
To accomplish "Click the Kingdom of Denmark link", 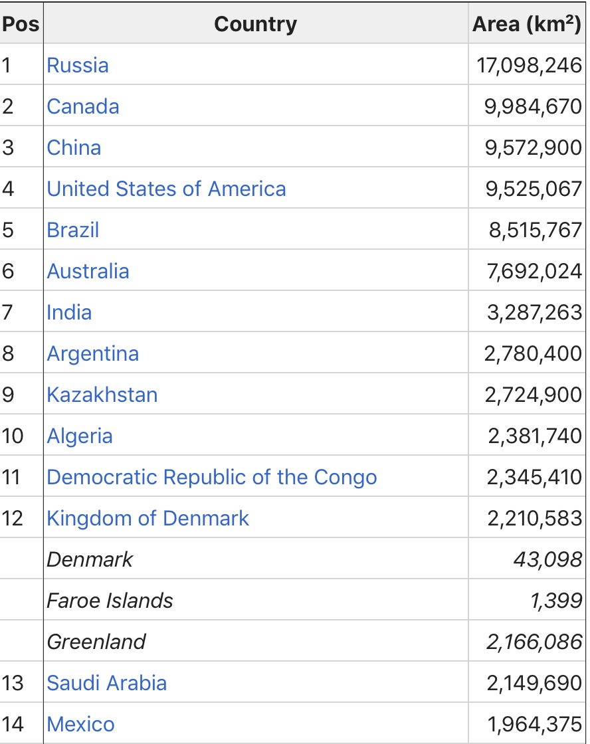I will pyautogui.click(x=147, y=519).
